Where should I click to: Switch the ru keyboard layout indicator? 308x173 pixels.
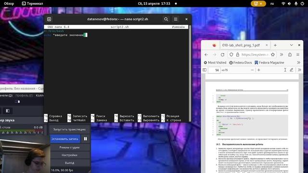tap(272, 3)
